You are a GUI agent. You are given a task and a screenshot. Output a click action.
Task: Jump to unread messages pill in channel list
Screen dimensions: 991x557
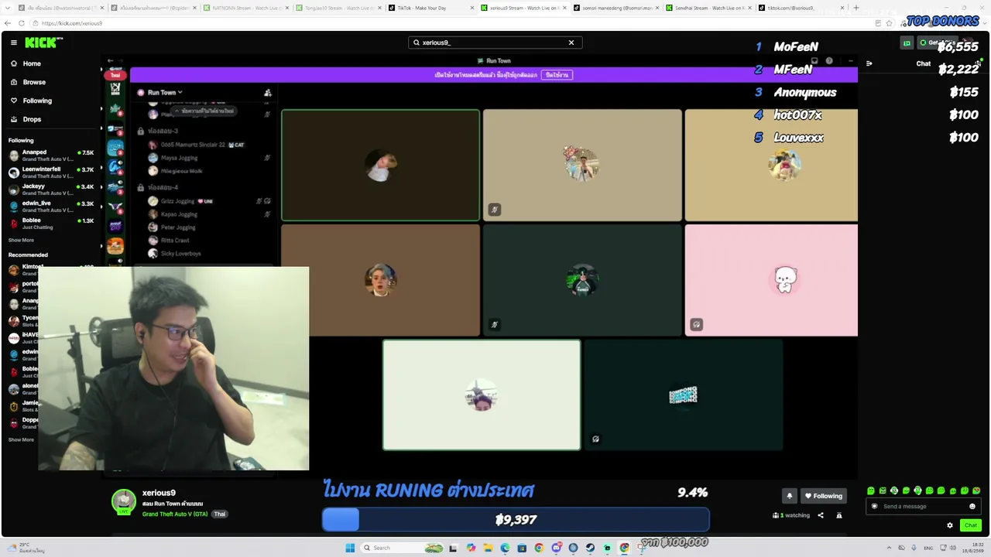tap(205, 111)
